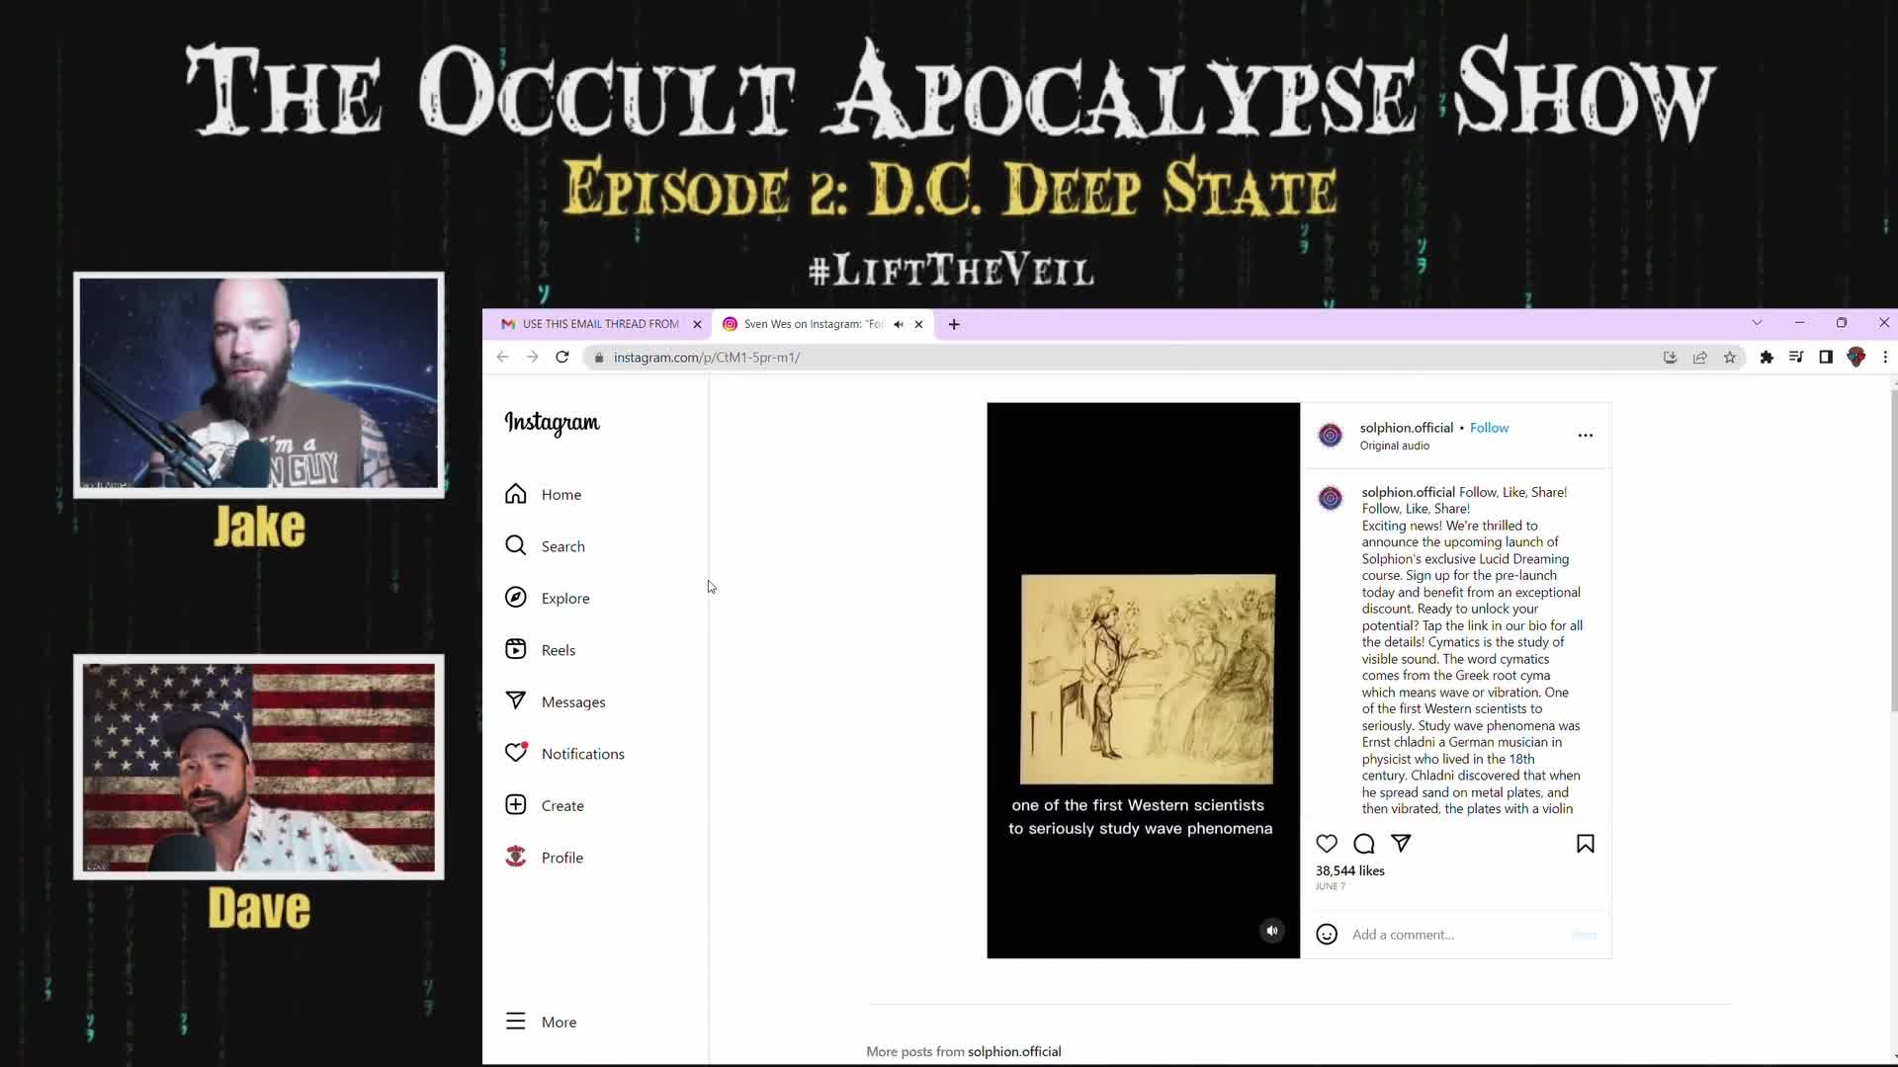Share the post via paper plane icon
The width and height of the screenshot is (1898, 1067).
click(1401, 844)
